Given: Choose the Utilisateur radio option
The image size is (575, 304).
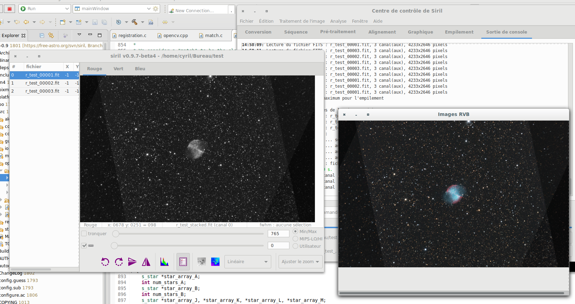Looking at the screenshot, I should (295, 246).
